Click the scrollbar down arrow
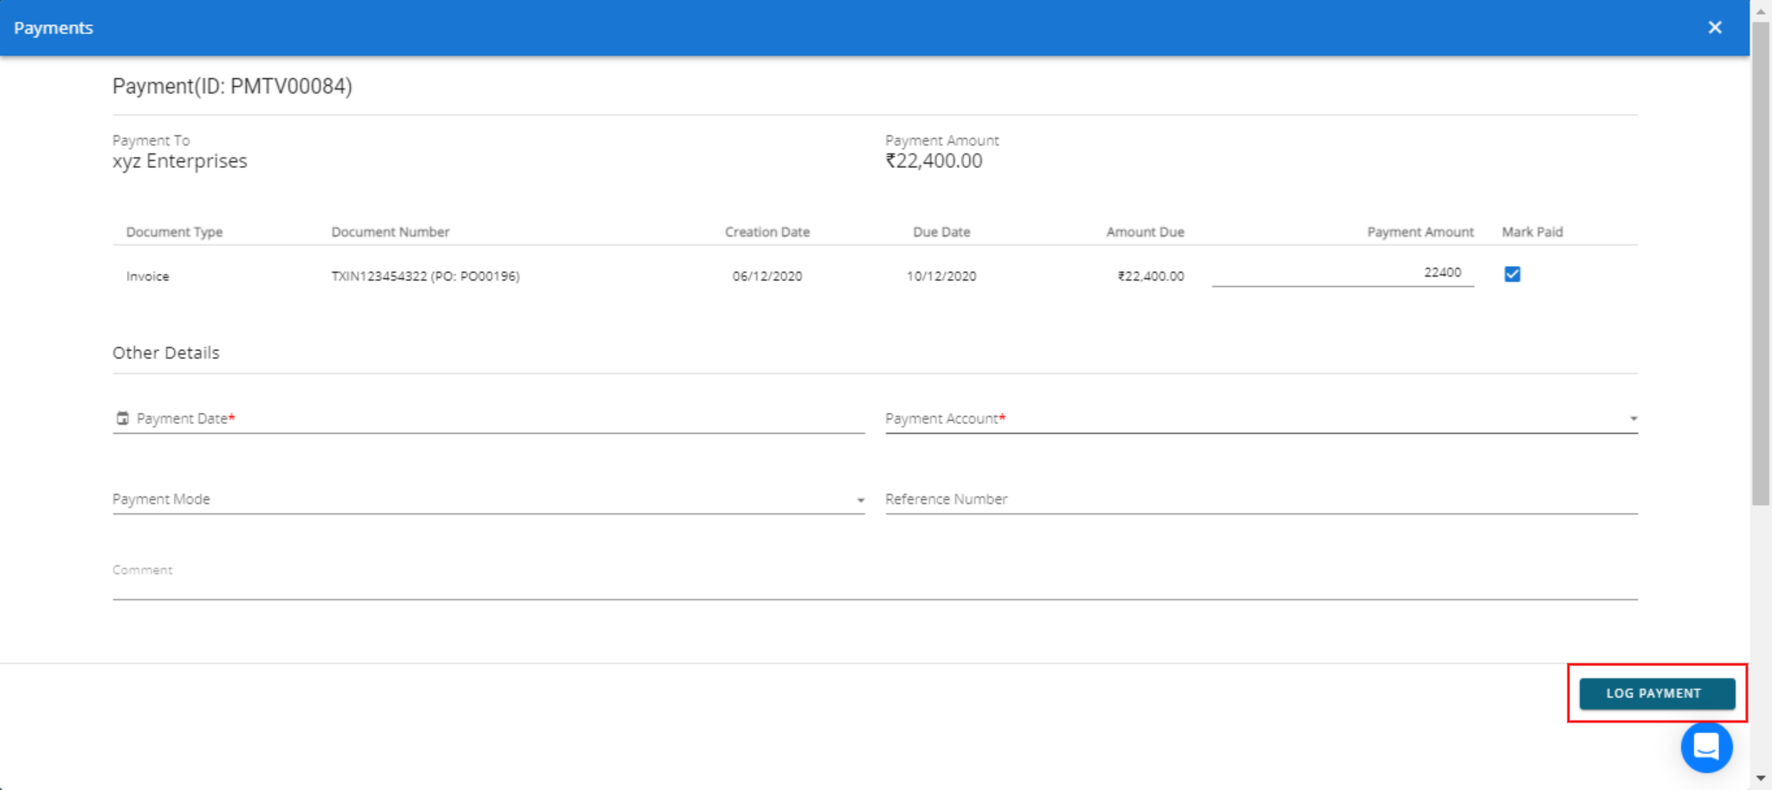Viewport: 1772px width, 790px height. pos(1761,779)
